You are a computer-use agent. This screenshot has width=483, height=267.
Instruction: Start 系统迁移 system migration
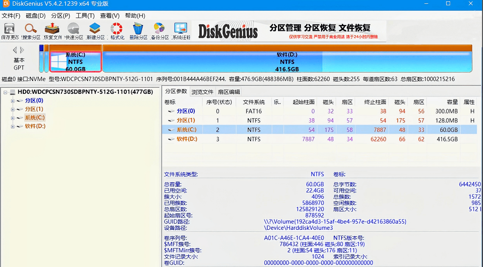click(x=181, y=29)
